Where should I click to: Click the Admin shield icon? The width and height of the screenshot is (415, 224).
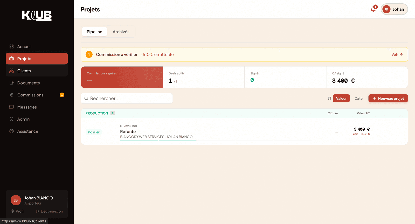(x=11, y=119)
